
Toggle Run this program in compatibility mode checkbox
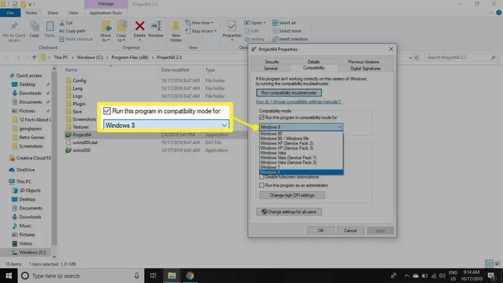[262, 117]
